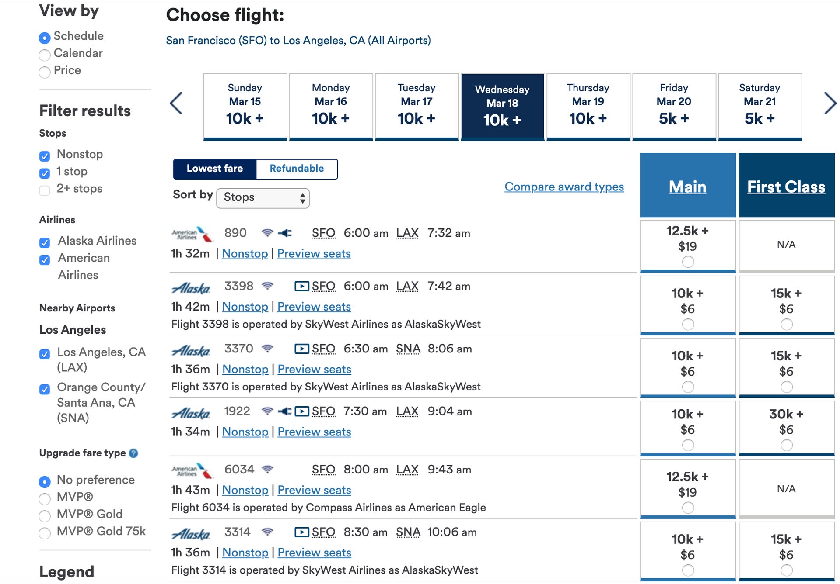The width and height of the screenshot is (840, 584).
Task: Switch to the Refundable tab
Action: [x=297, y=169]
